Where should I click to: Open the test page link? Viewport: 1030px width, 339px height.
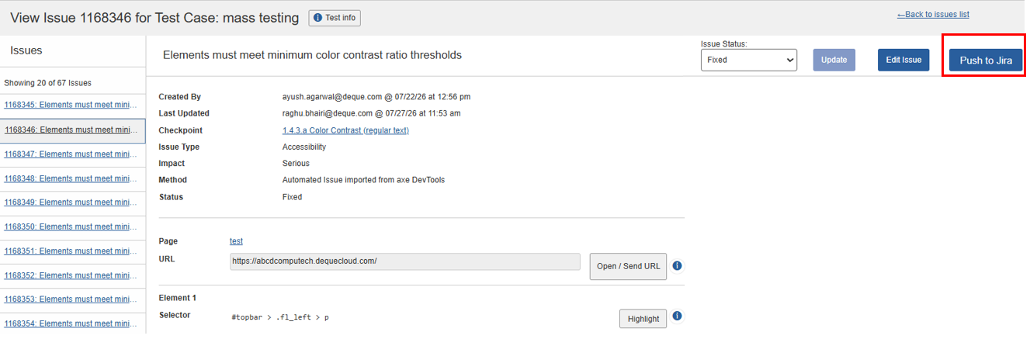236,241
